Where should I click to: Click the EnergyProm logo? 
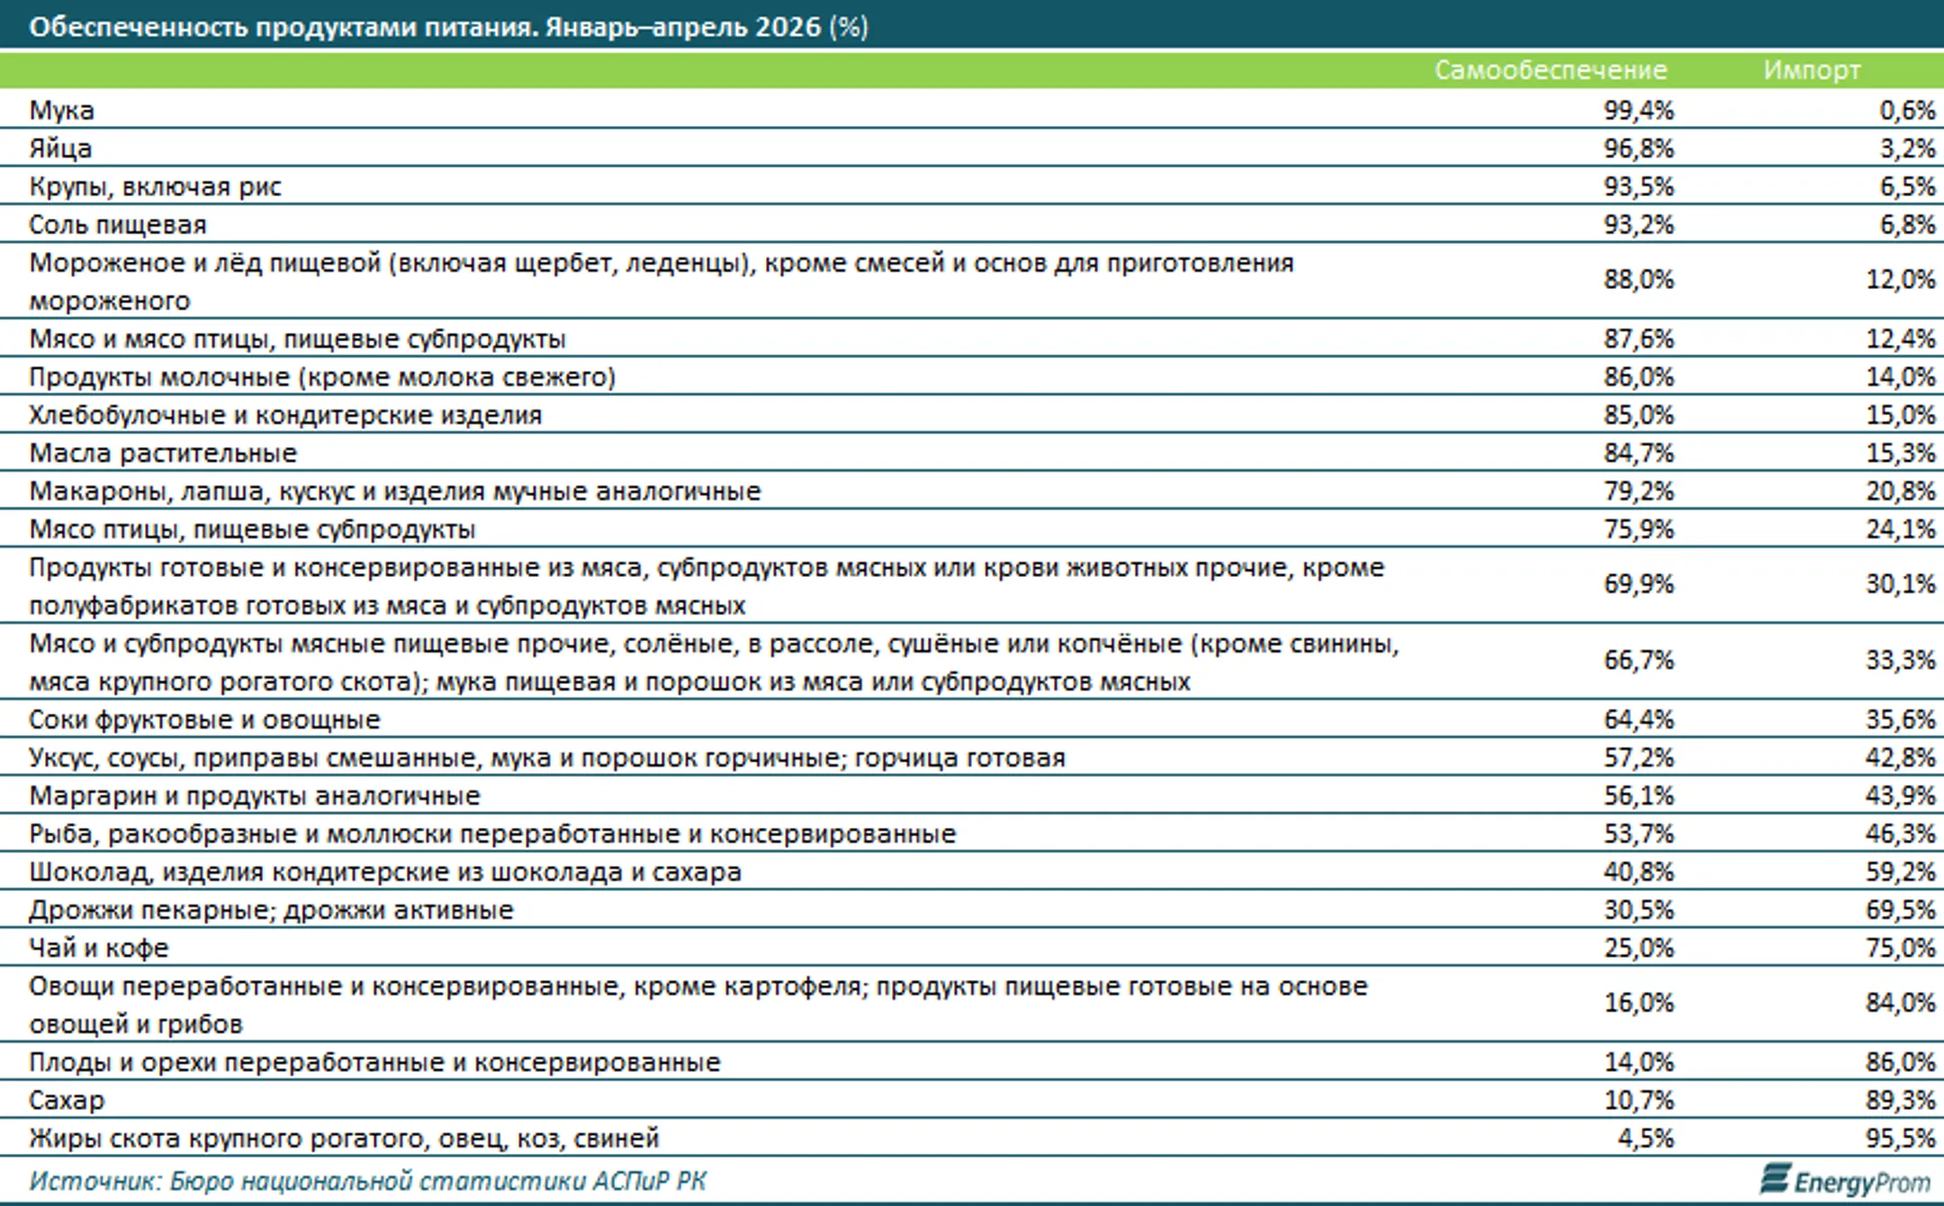(1845, 1179)
